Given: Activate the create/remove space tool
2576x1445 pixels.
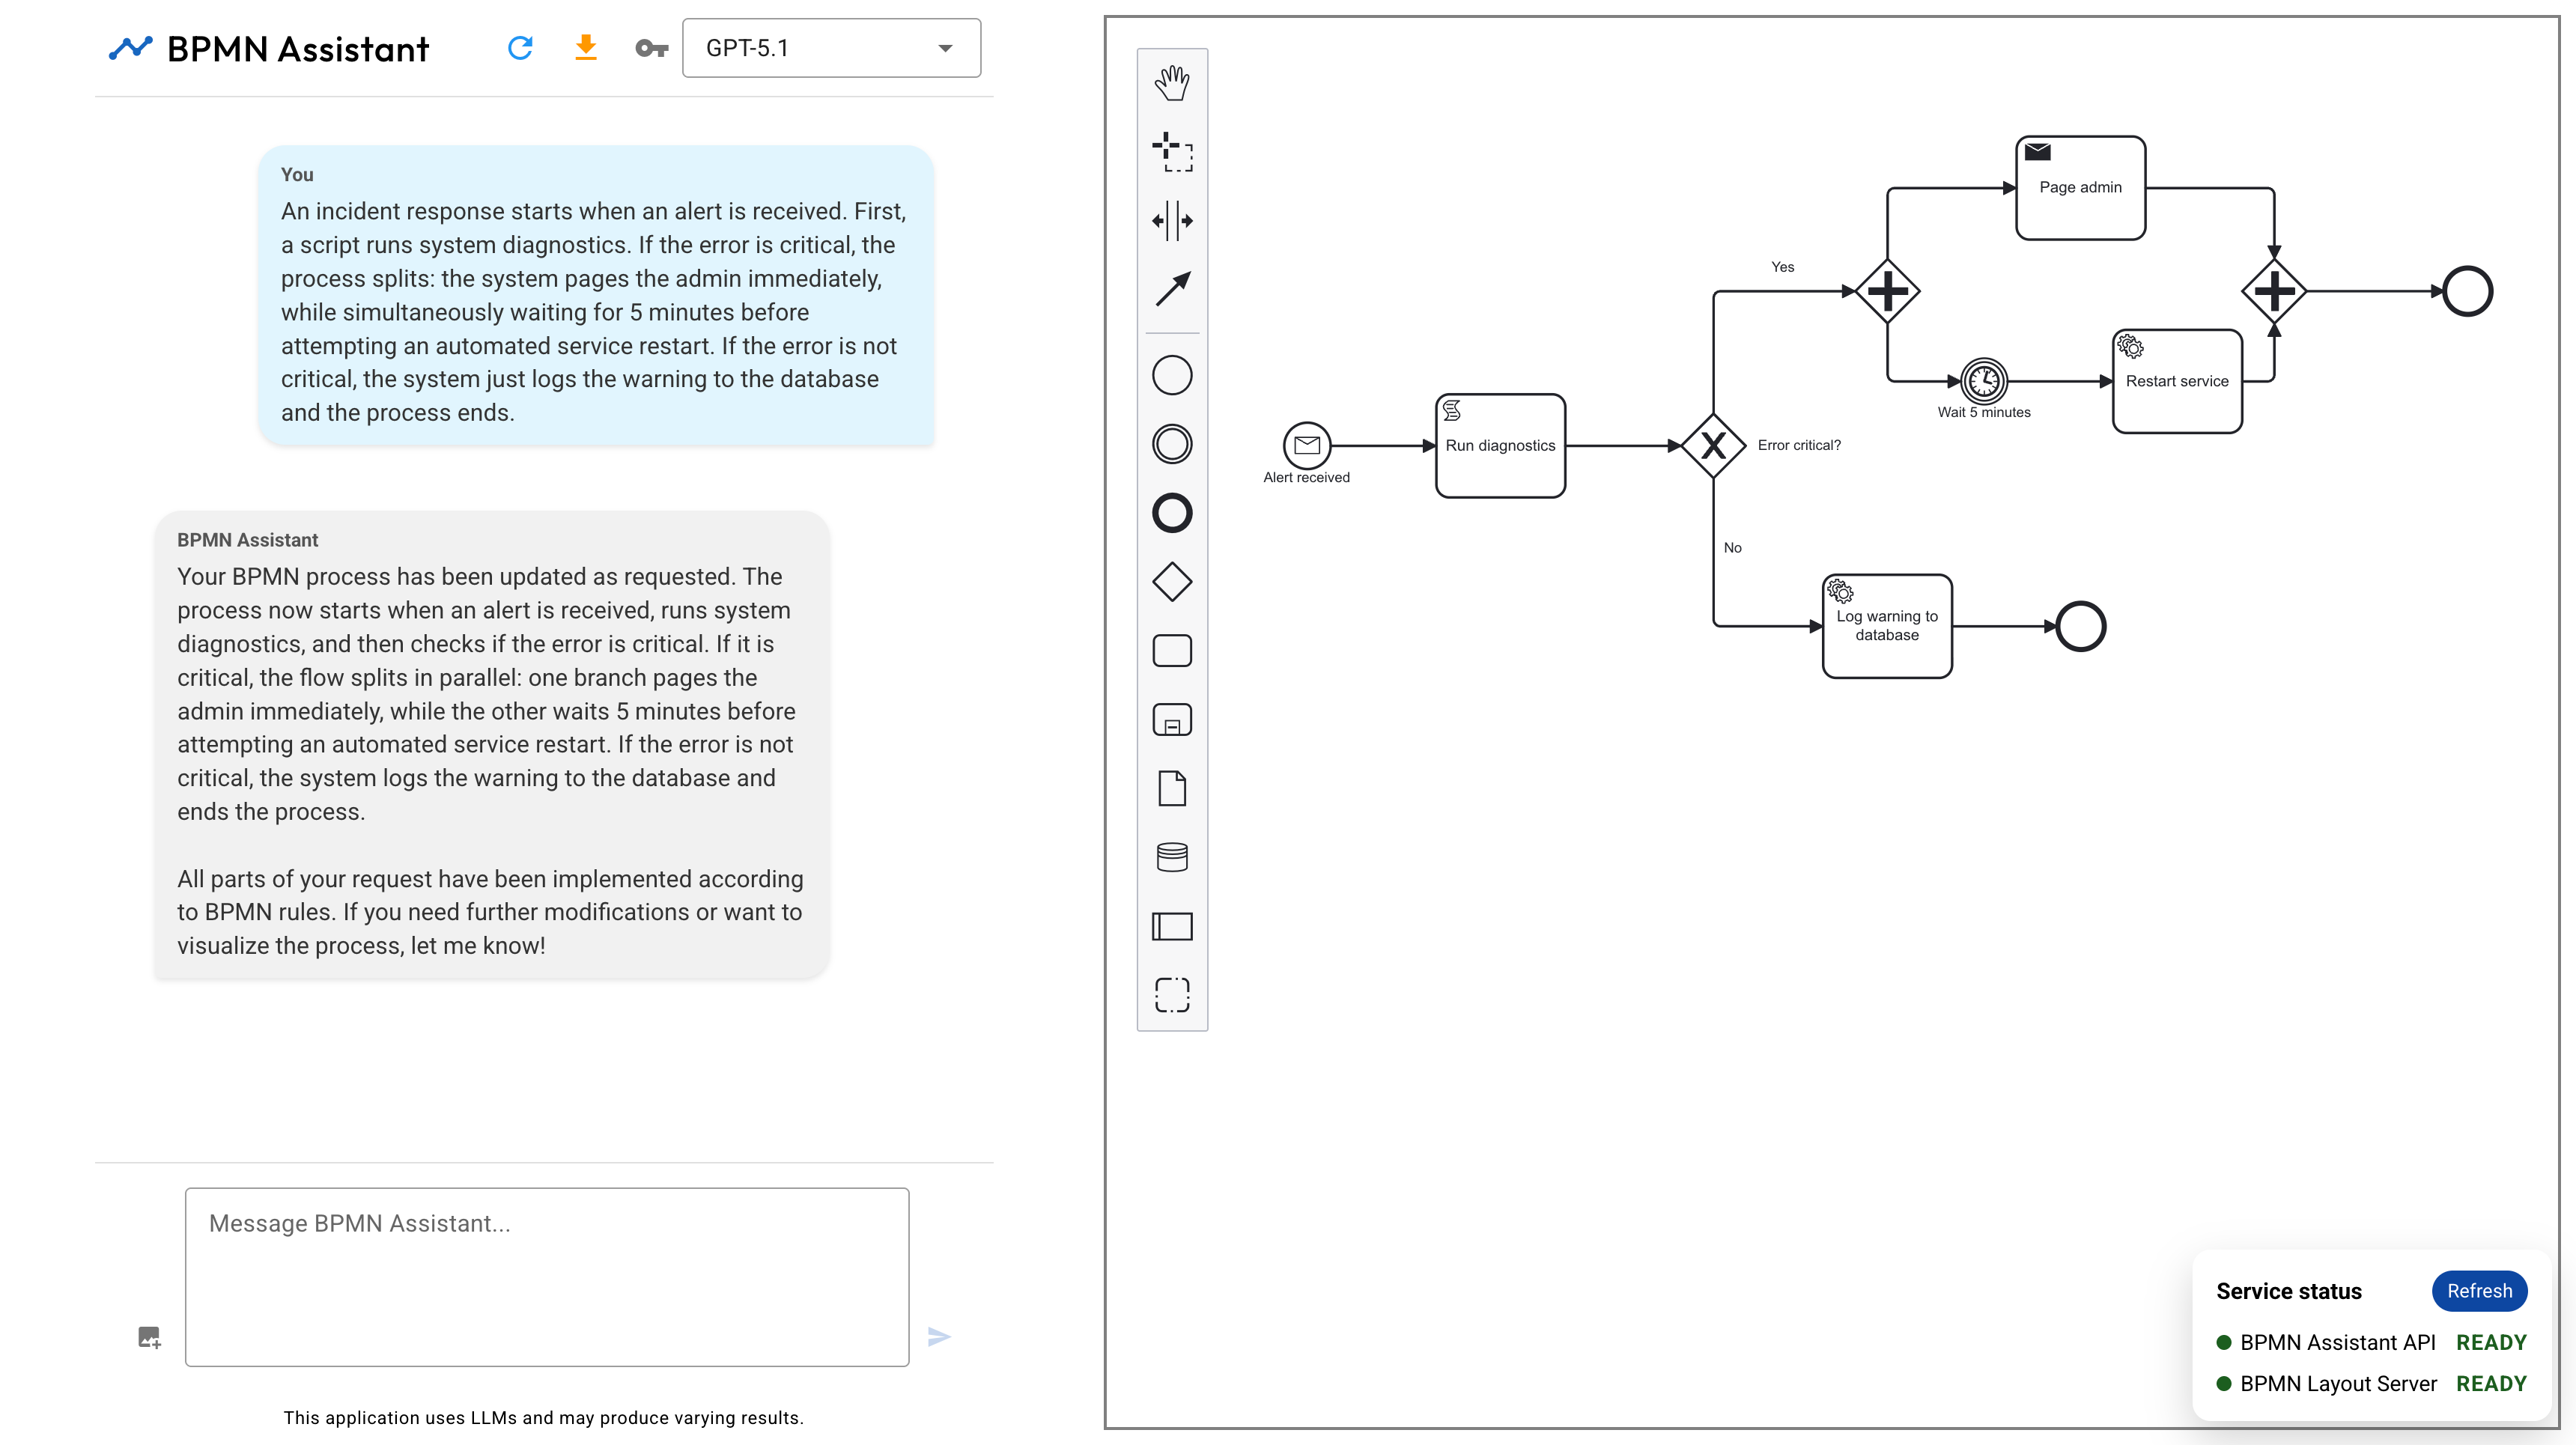Looking at the screenshot, I should (x=1172, y=220).
